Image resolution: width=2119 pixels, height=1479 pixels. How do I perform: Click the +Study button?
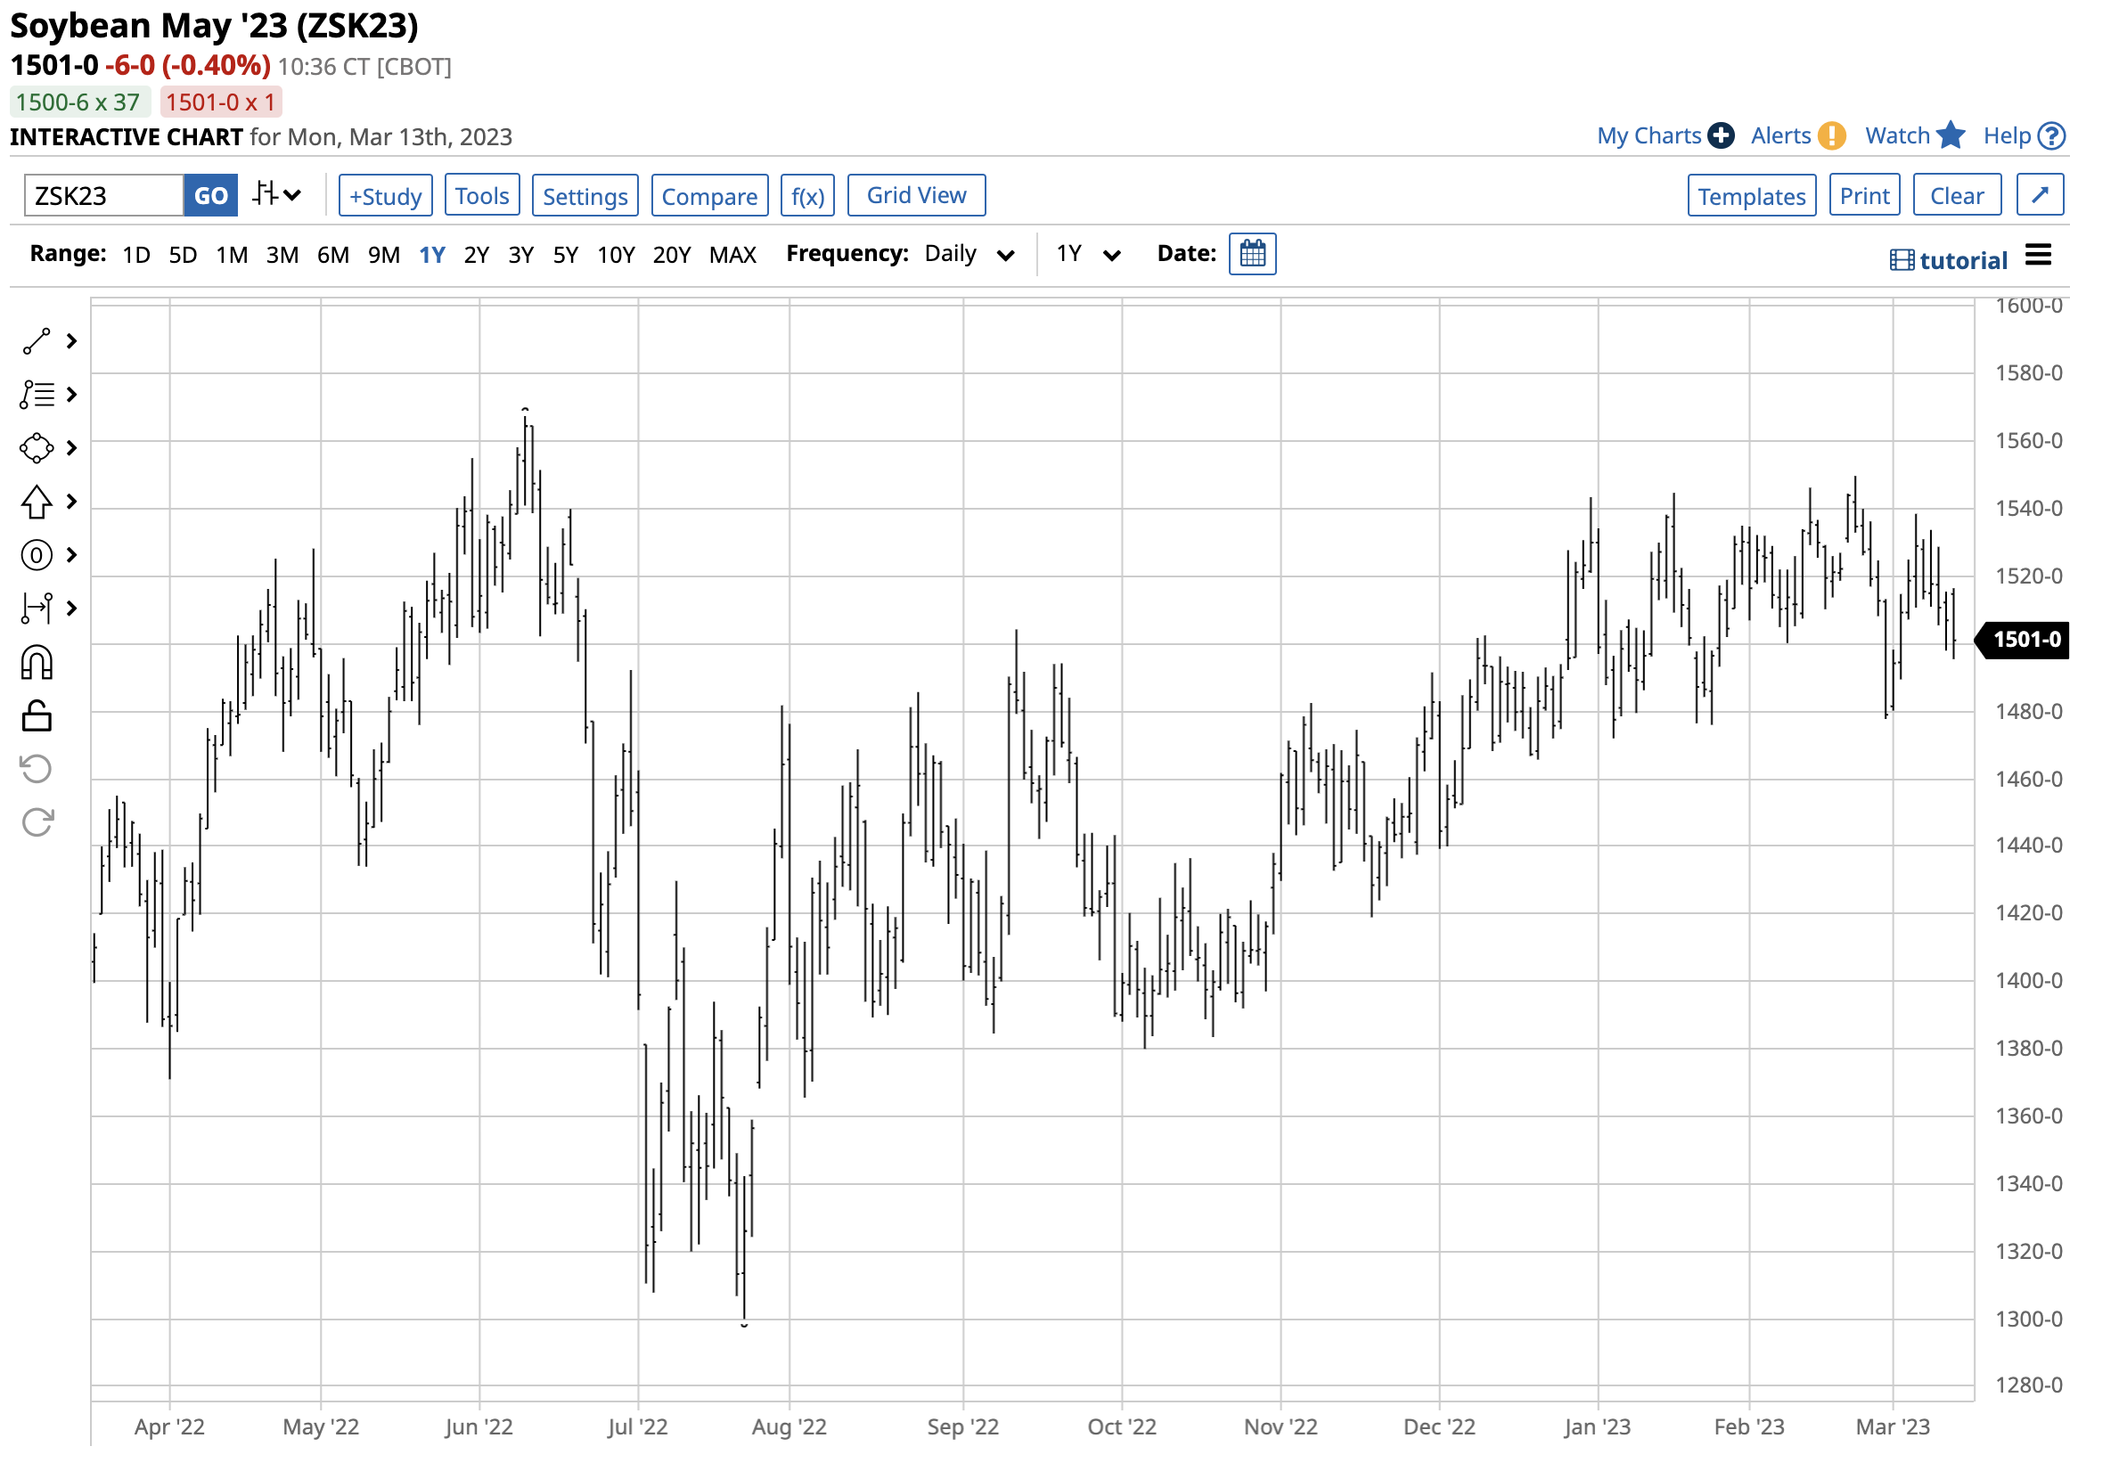point(385,196)
